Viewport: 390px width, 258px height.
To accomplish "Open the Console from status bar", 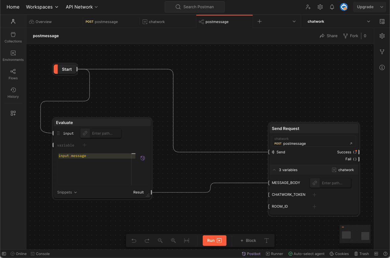I will coord(40,254).
